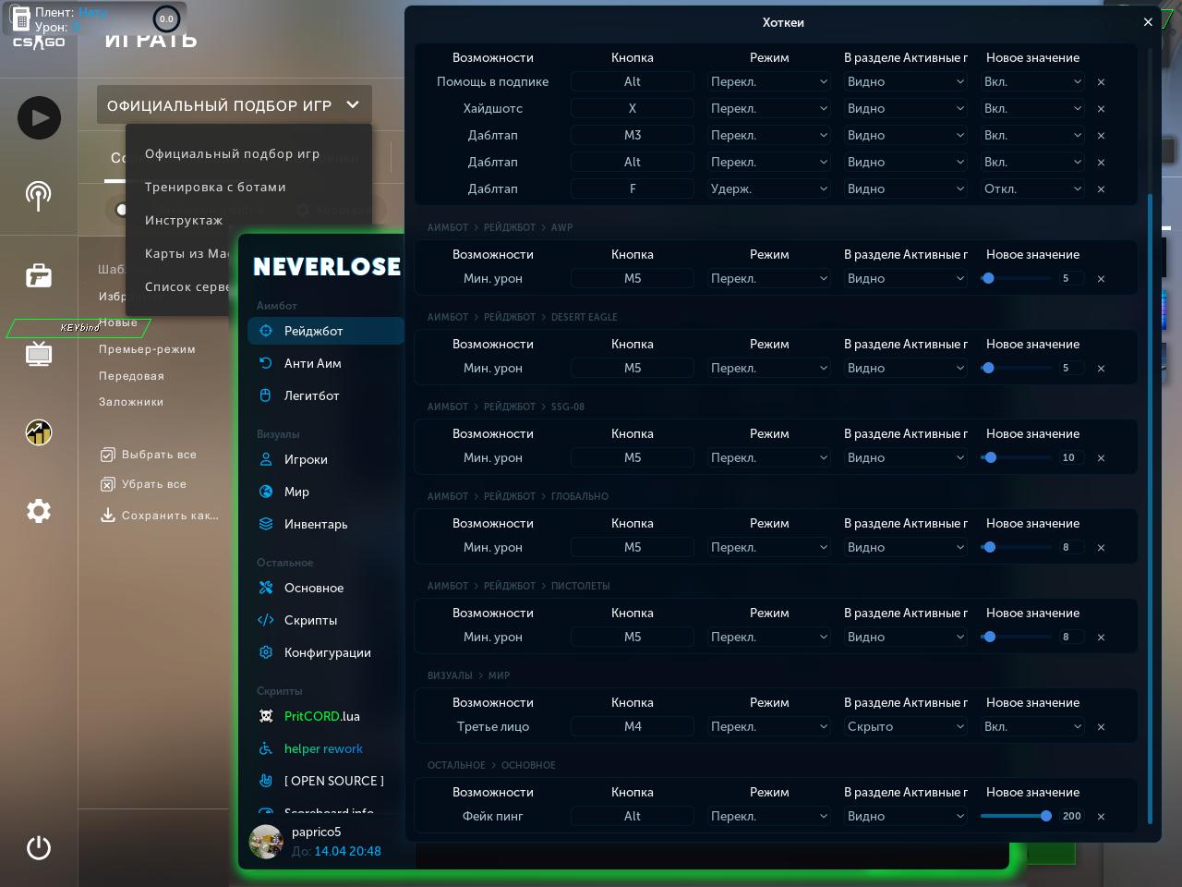Open Игроки under Визуалы
The width and height of the screenshot is (1182, 887).
(x=306, y=459)
